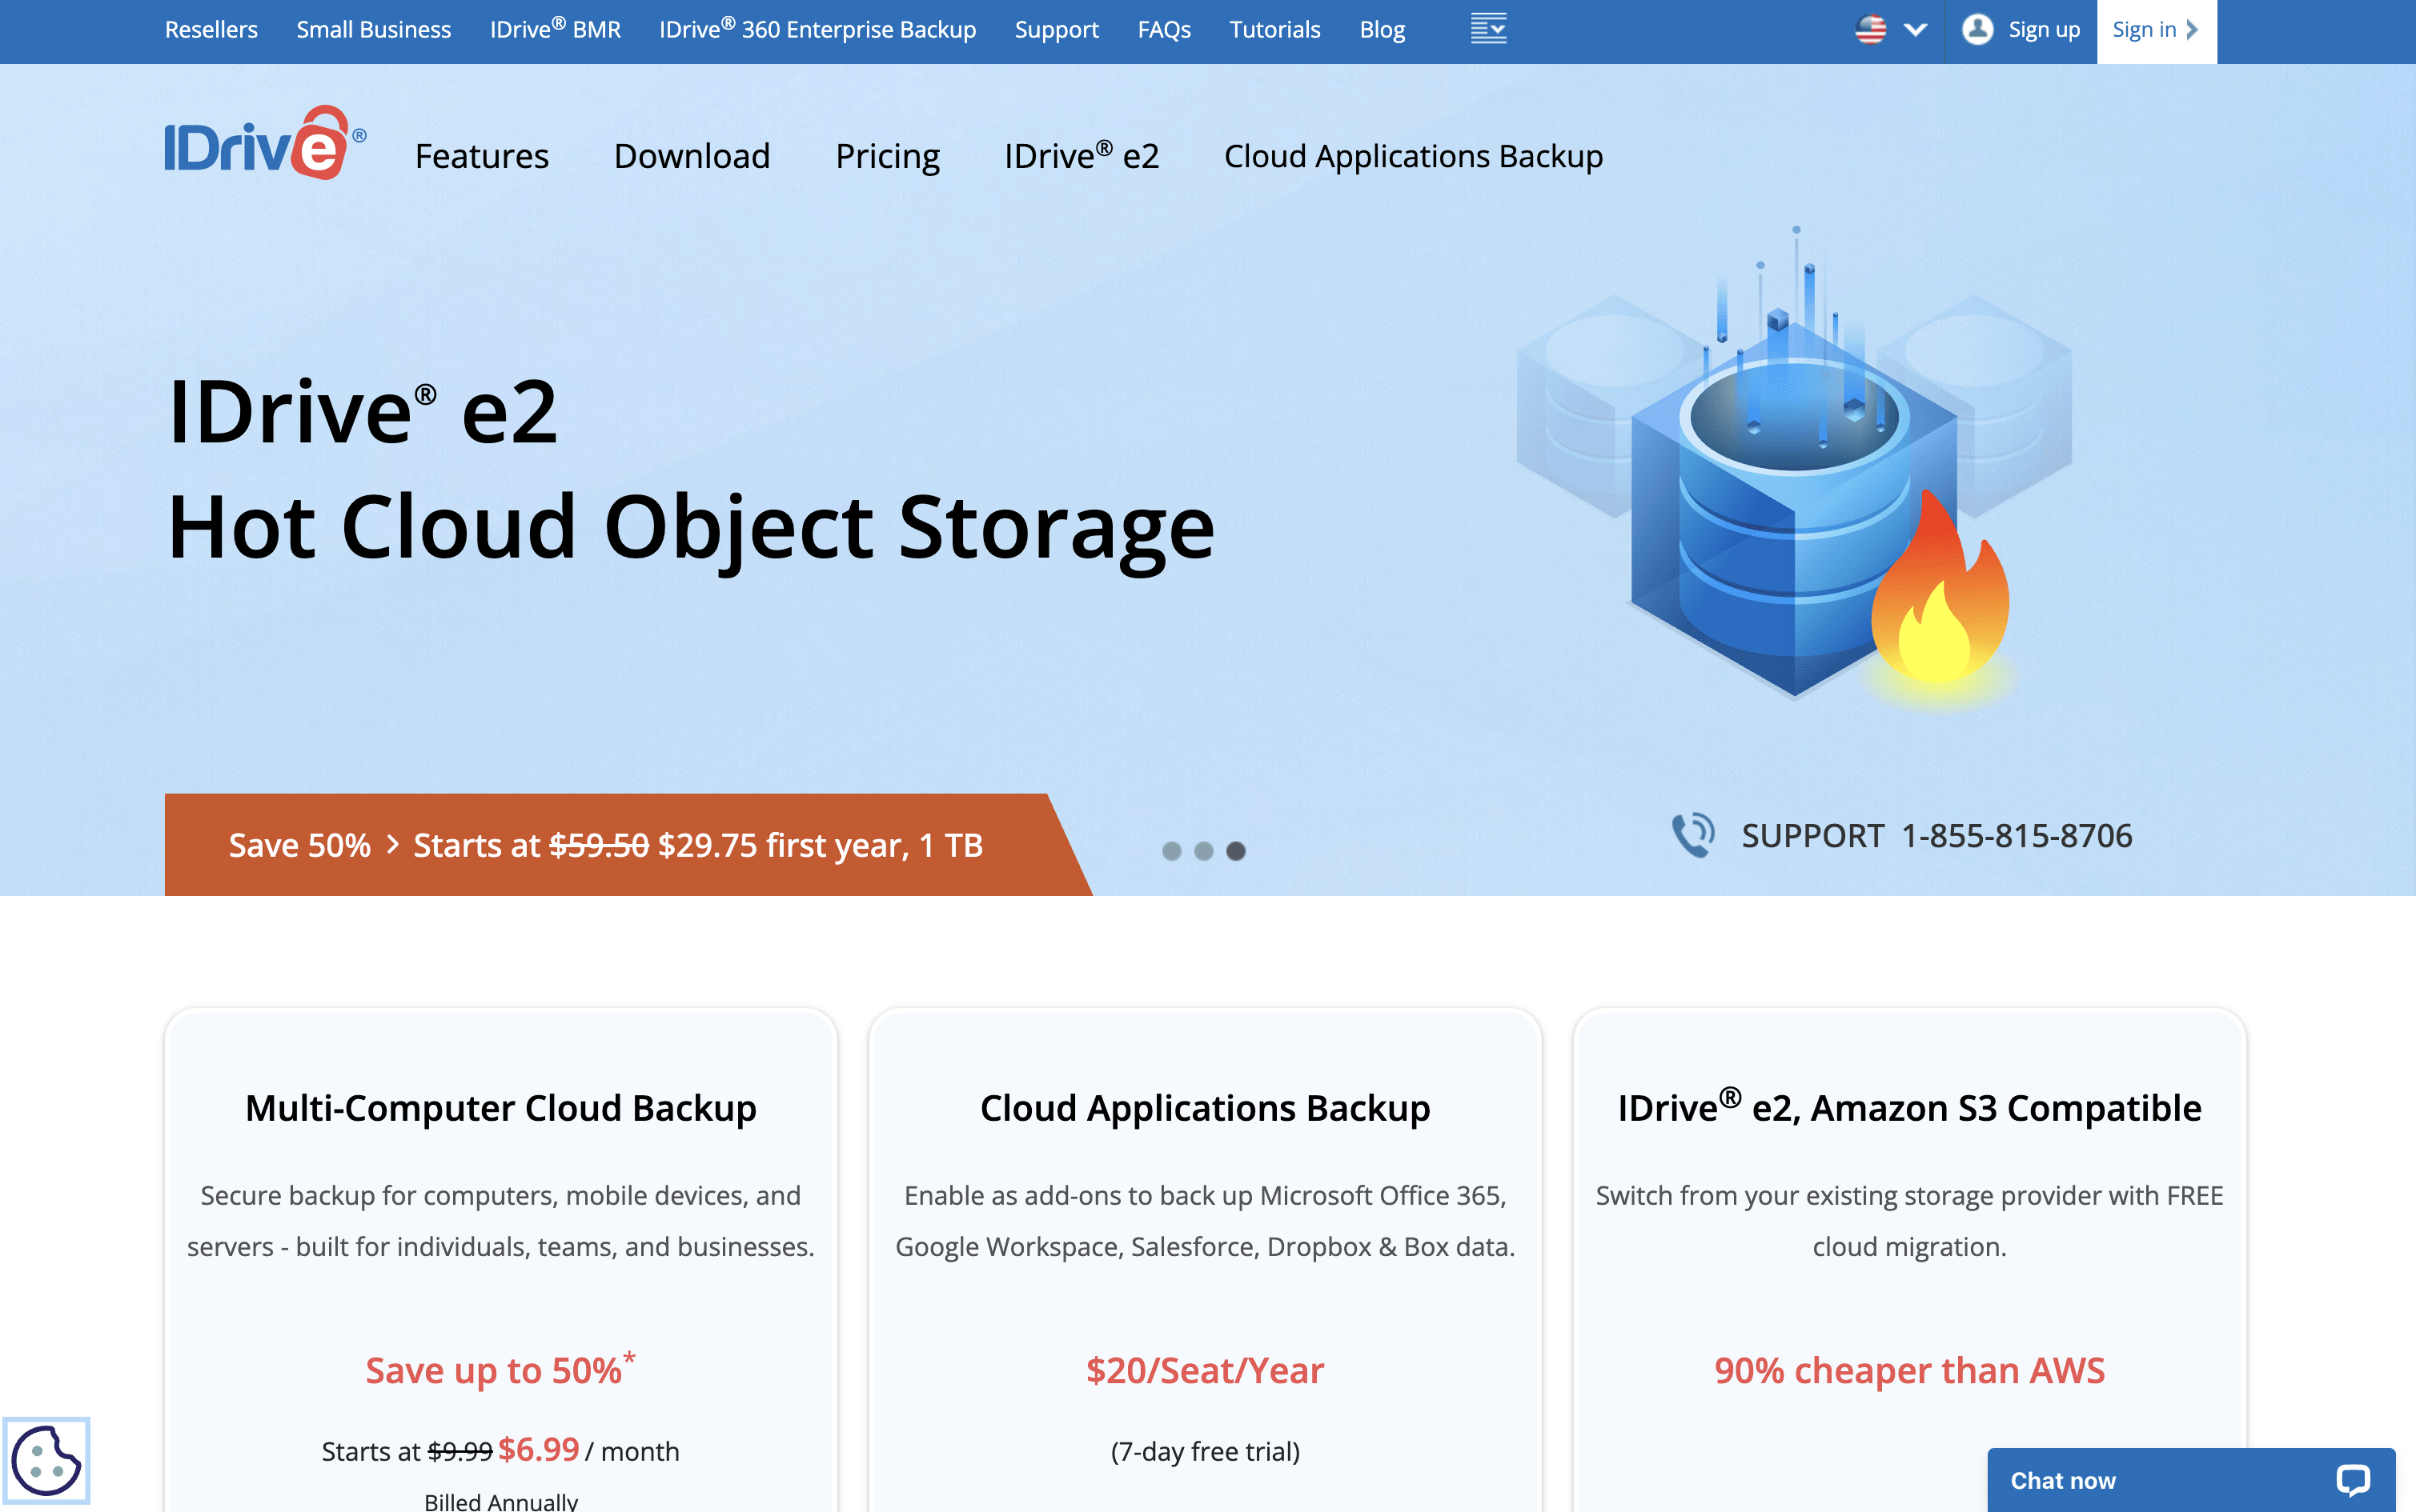Open the Support page
The width and height of the screenshot is (2416, 1512).
tap(1057, 30)
